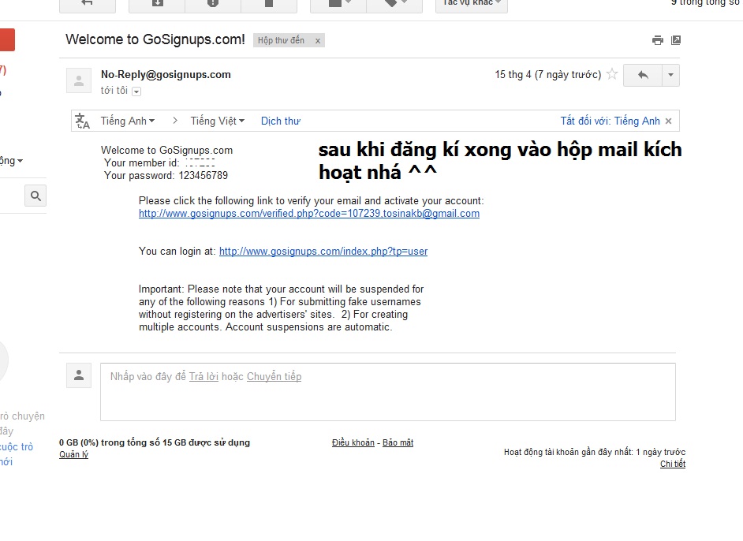Star this GoSignups message
743x541 pixels.
coord(612,74)
